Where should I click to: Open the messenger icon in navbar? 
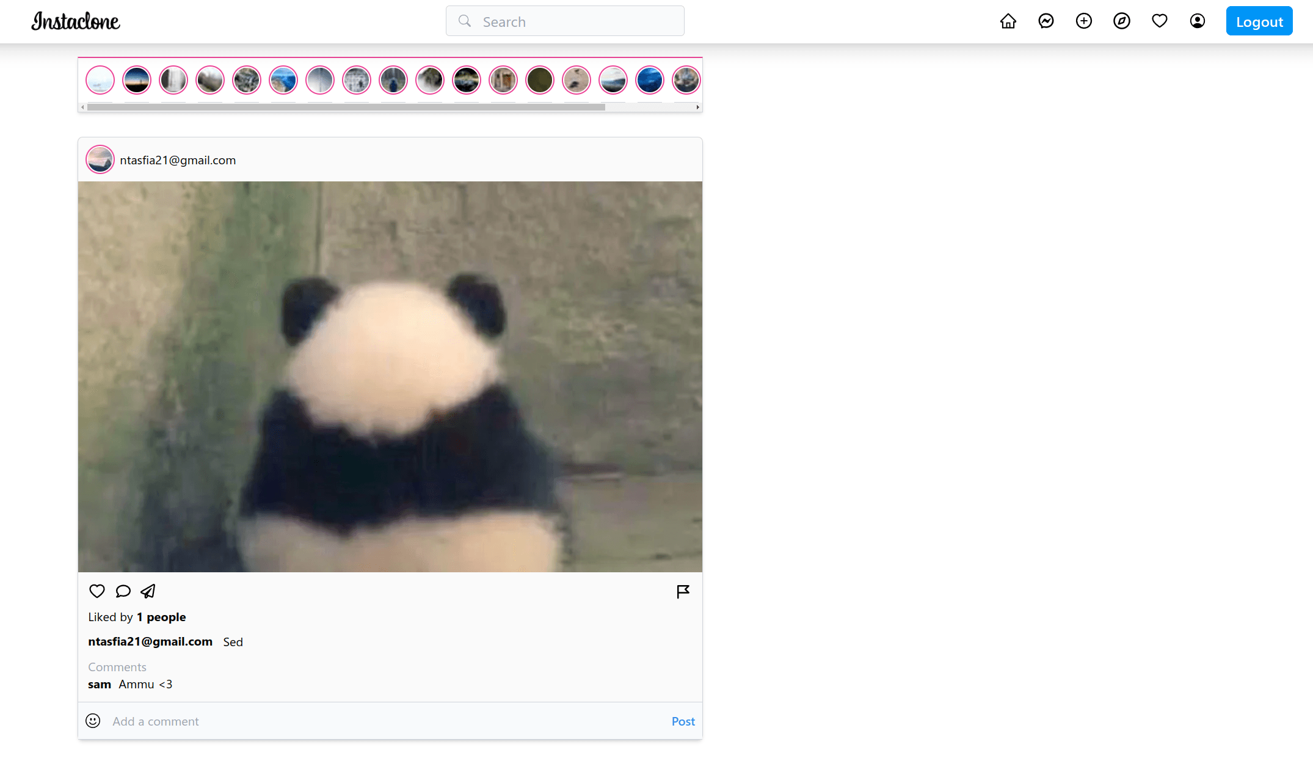1046,21
